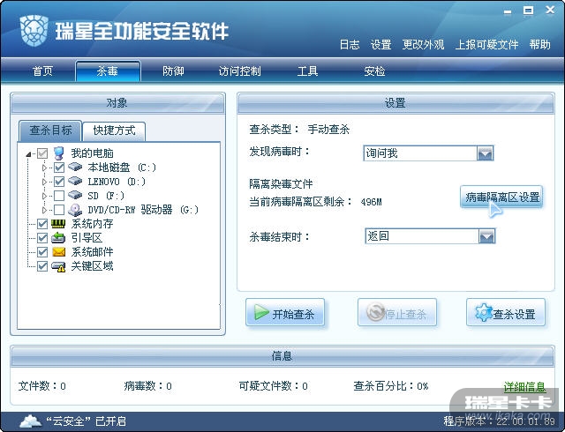Click the 返回 combo box field
This screenshot has width=565, height=432.
(x=430, y=236)
